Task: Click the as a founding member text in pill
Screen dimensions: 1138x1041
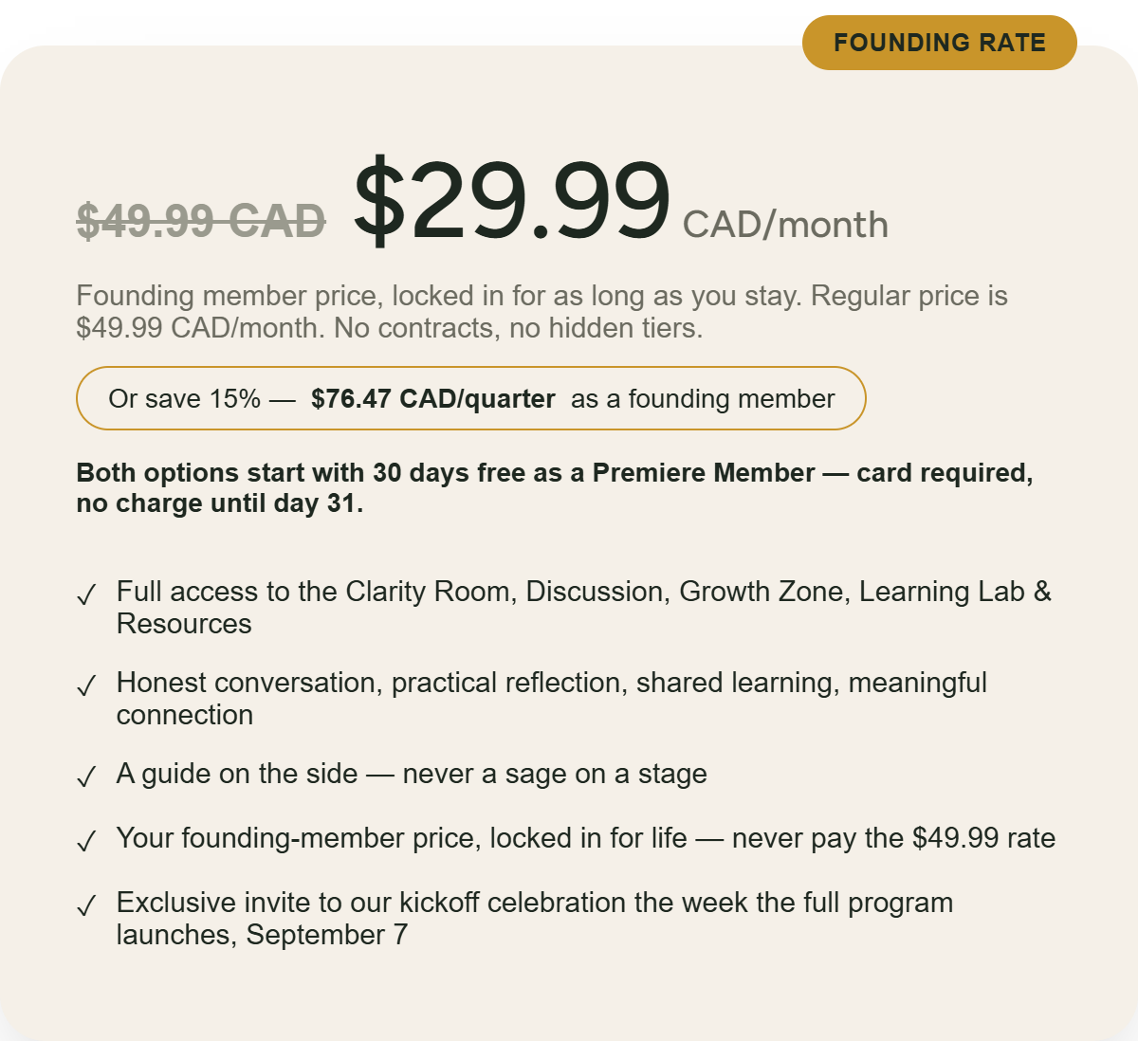Action: [x=703, y=398]
